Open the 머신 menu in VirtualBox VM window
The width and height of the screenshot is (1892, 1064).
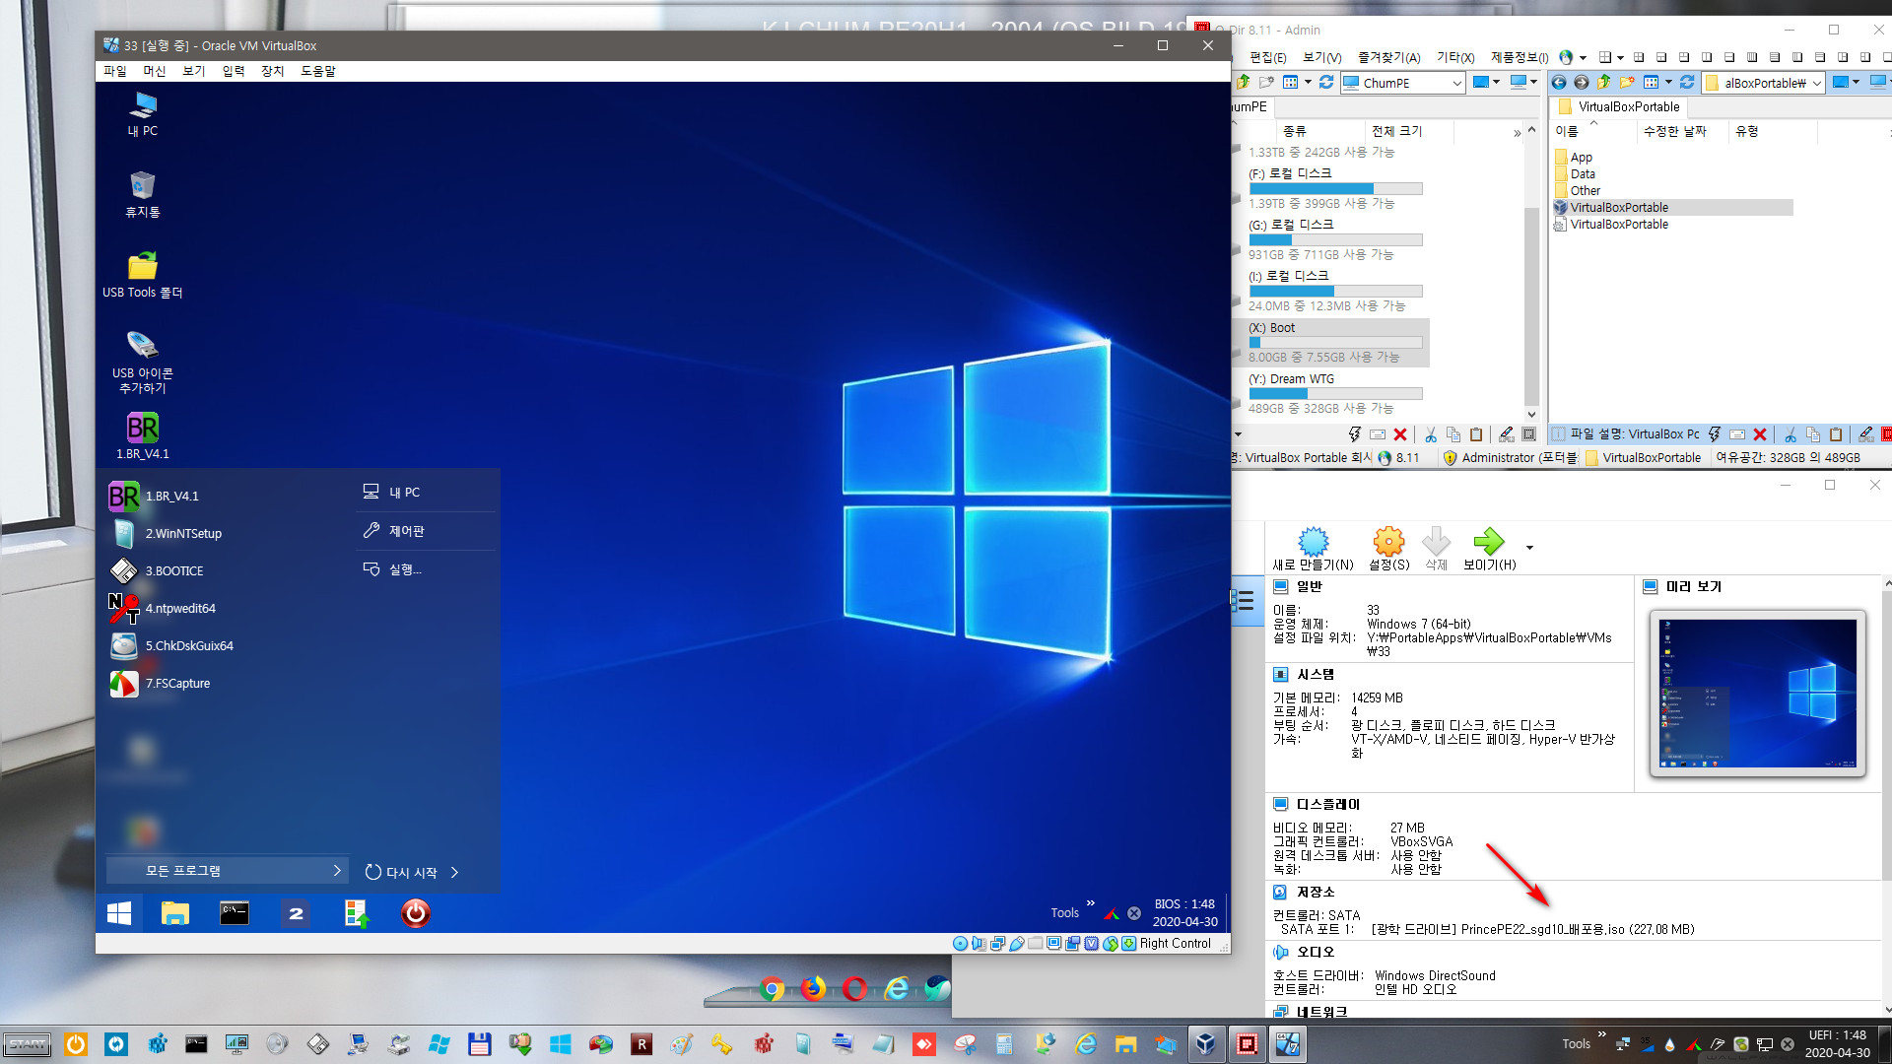155,71
